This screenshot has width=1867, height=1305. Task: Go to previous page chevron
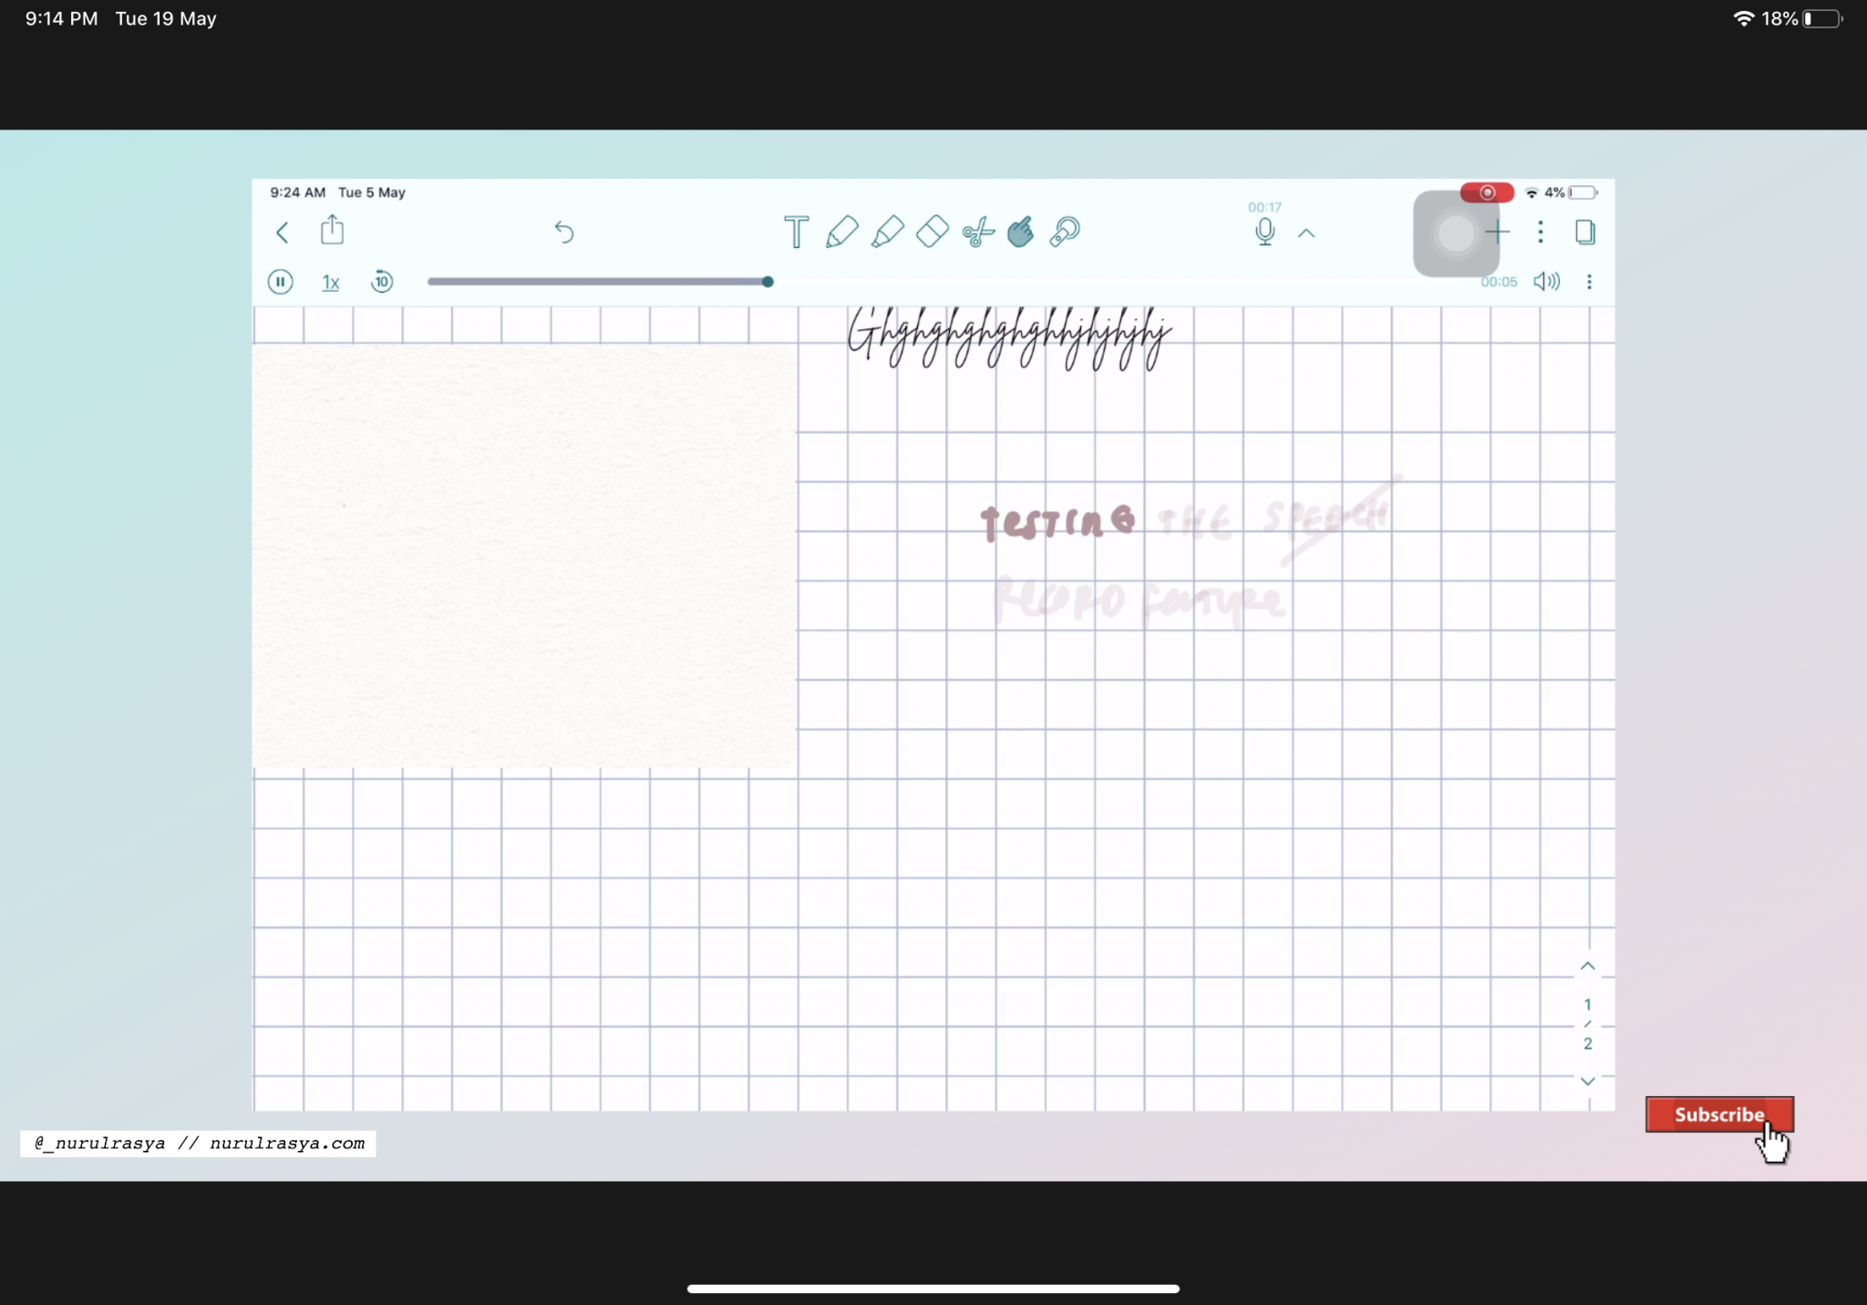click(1587, 966)
